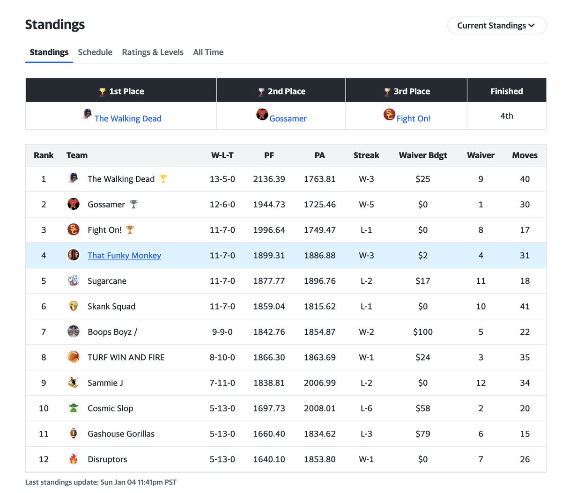The width and height of the screenshot is (562, 493).
Task: Select the Standings tab
Action: (49, 52)
